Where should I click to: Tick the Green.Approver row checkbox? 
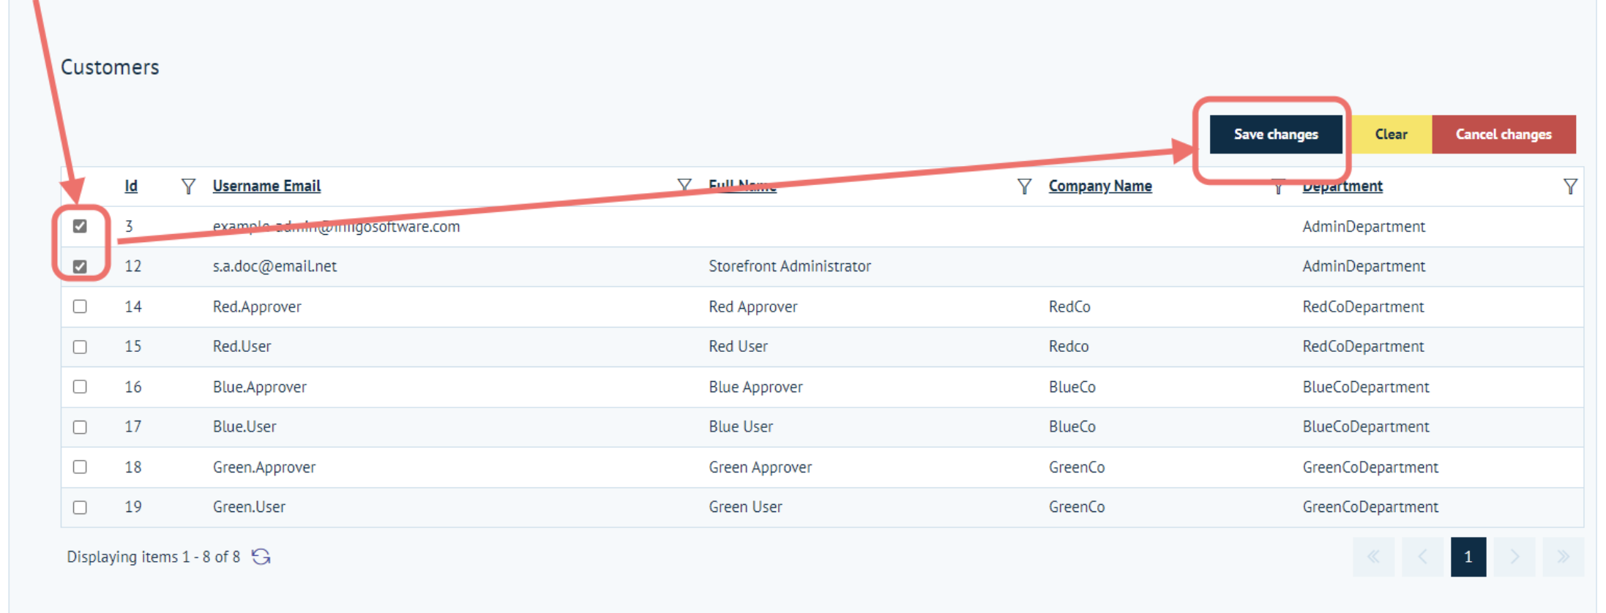tap(80, 467)
